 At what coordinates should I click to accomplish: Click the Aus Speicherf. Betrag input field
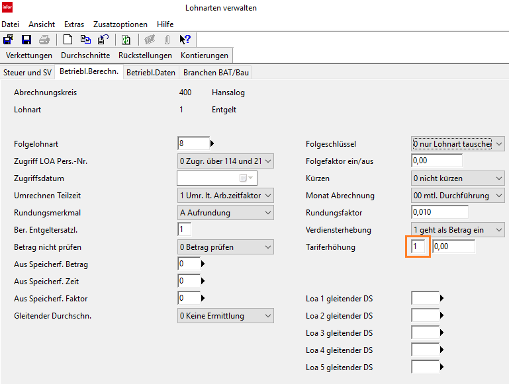(189, 264)
